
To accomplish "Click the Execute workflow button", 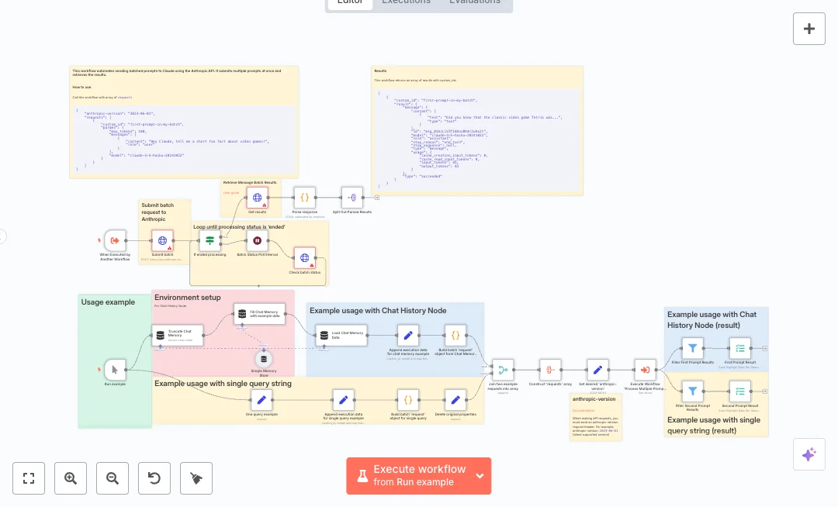I will pyautogui.click(x=410, y=476).
